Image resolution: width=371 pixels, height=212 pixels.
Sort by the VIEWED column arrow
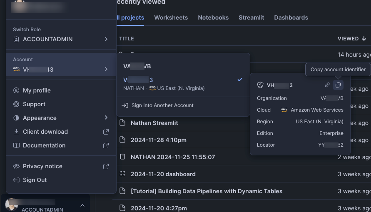point(364,39)
